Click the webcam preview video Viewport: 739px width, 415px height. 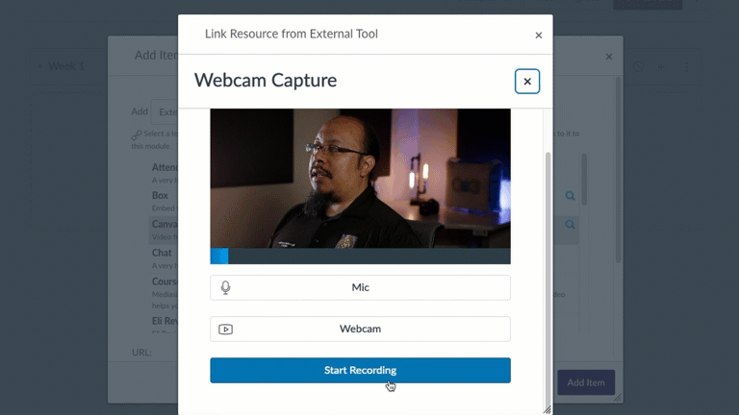coord(360,179)
